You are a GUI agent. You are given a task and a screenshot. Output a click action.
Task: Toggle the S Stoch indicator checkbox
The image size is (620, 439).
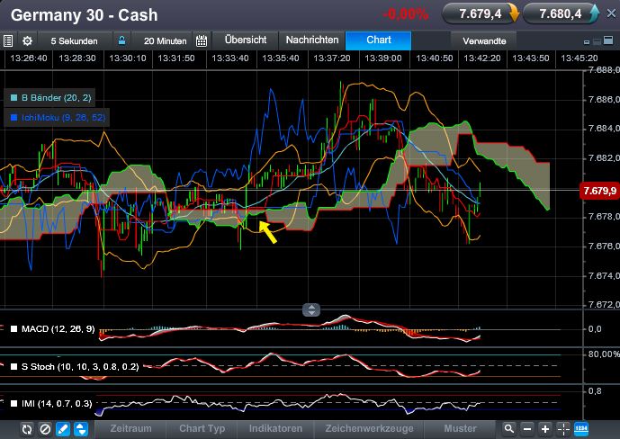pyautogui.click(x=13, y=367)
